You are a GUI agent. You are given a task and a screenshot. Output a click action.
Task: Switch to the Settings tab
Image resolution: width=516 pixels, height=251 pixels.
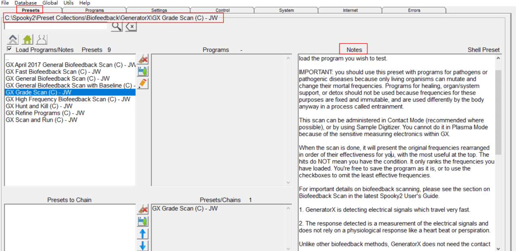159,10
